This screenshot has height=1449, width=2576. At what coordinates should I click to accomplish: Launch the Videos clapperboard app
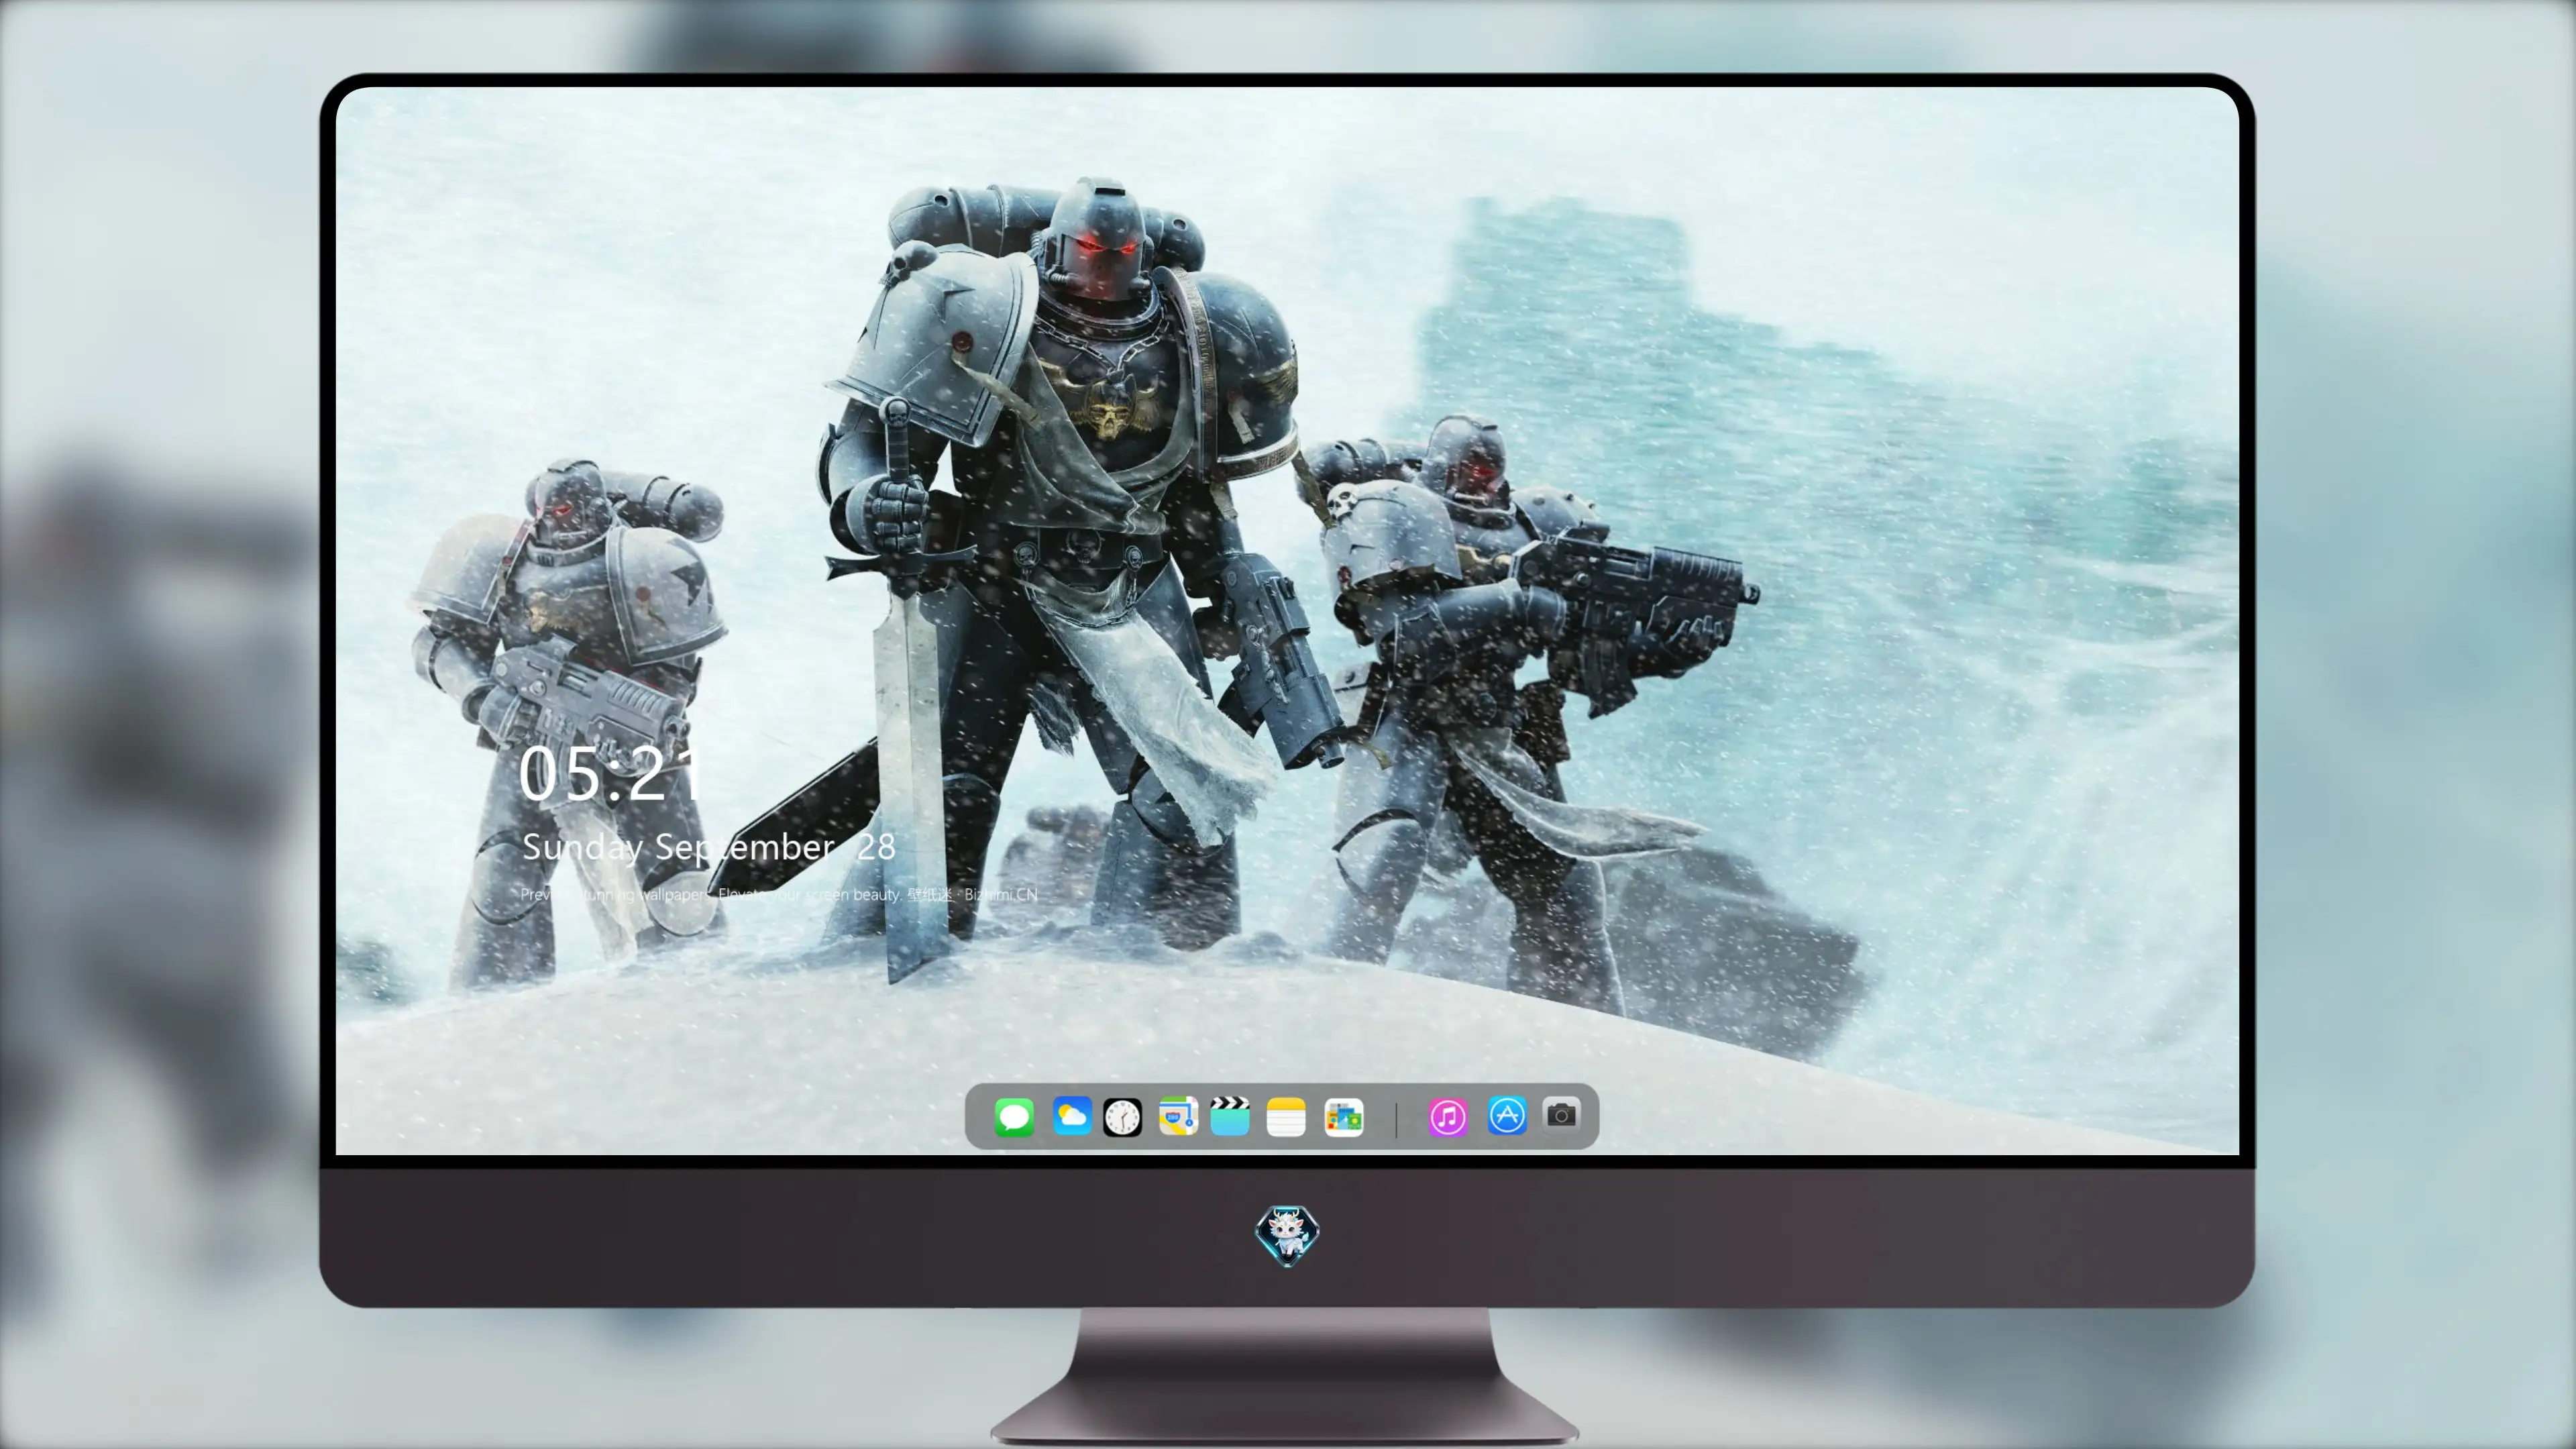click(1230, 1116)
